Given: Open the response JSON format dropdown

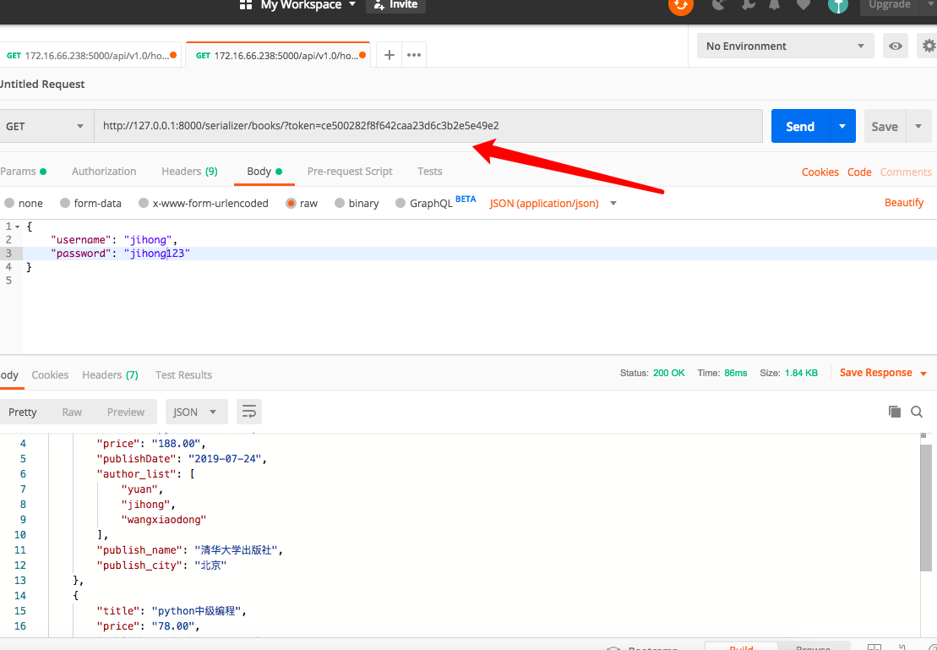Looking at the screenshot, I should pyautogui.click(x=197, y=412).
